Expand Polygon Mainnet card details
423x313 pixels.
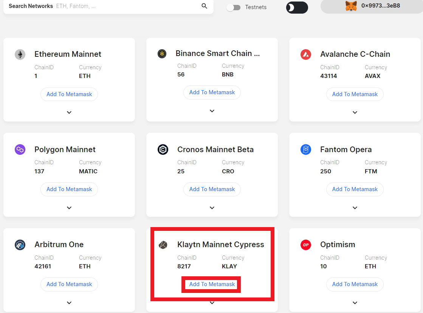point(69,208)
